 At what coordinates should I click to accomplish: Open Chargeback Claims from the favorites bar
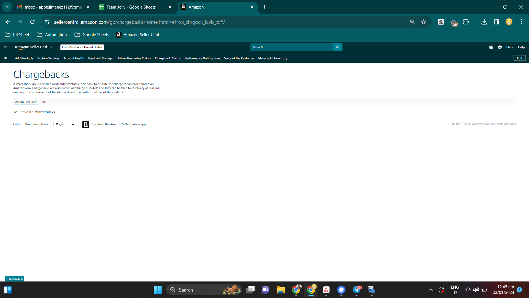tap(168, 58)
